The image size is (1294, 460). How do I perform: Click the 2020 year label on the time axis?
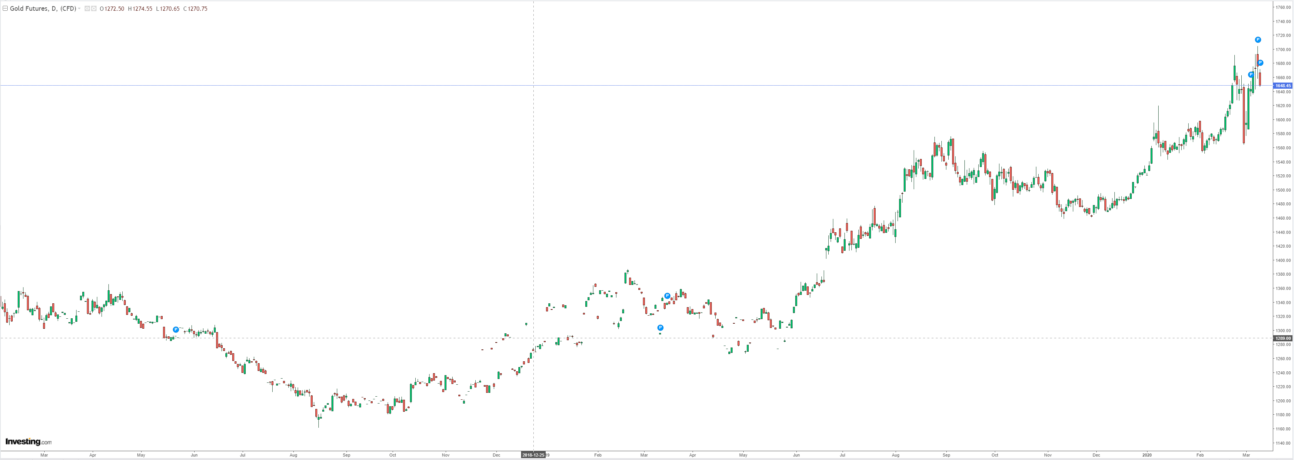[1147, 455]
